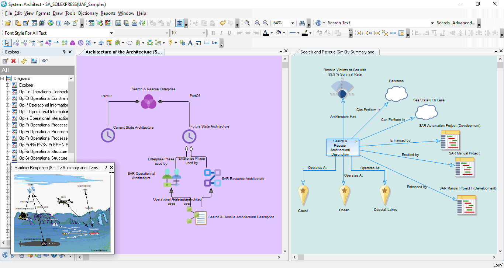The width and height of the screenshot is (504, 268).
Task: Click the Search & Rescue Enterprise Venn symbol
Action: [x=149, y=101]
